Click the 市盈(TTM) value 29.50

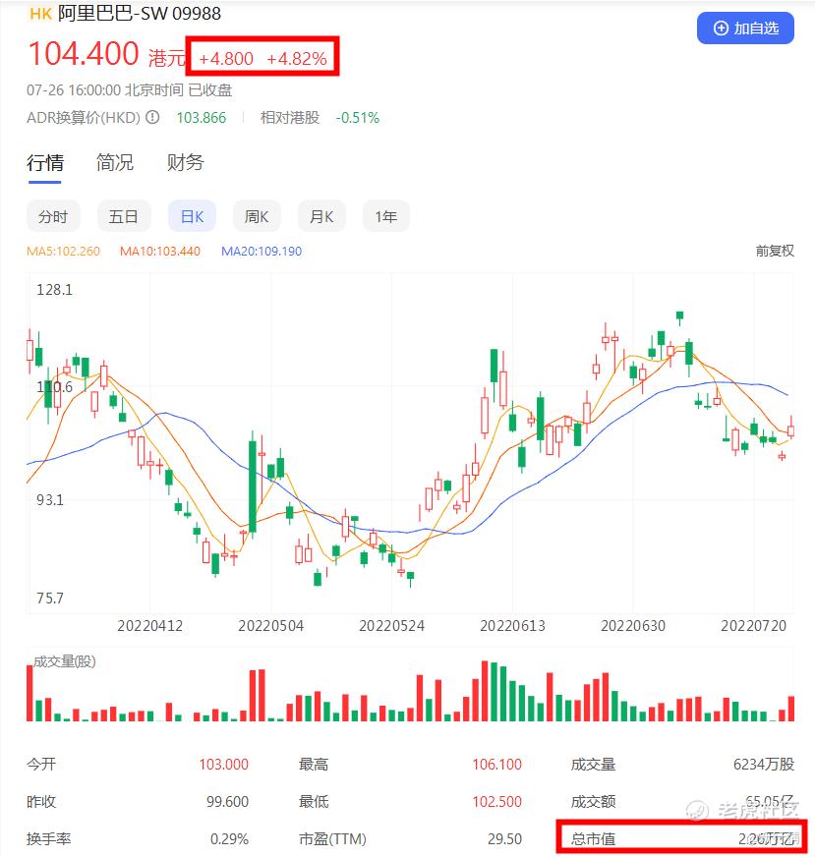pyautogui.click(x=504, y=839)
